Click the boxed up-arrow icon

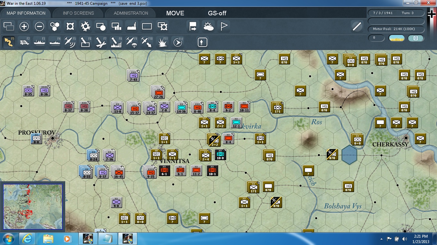203,42
